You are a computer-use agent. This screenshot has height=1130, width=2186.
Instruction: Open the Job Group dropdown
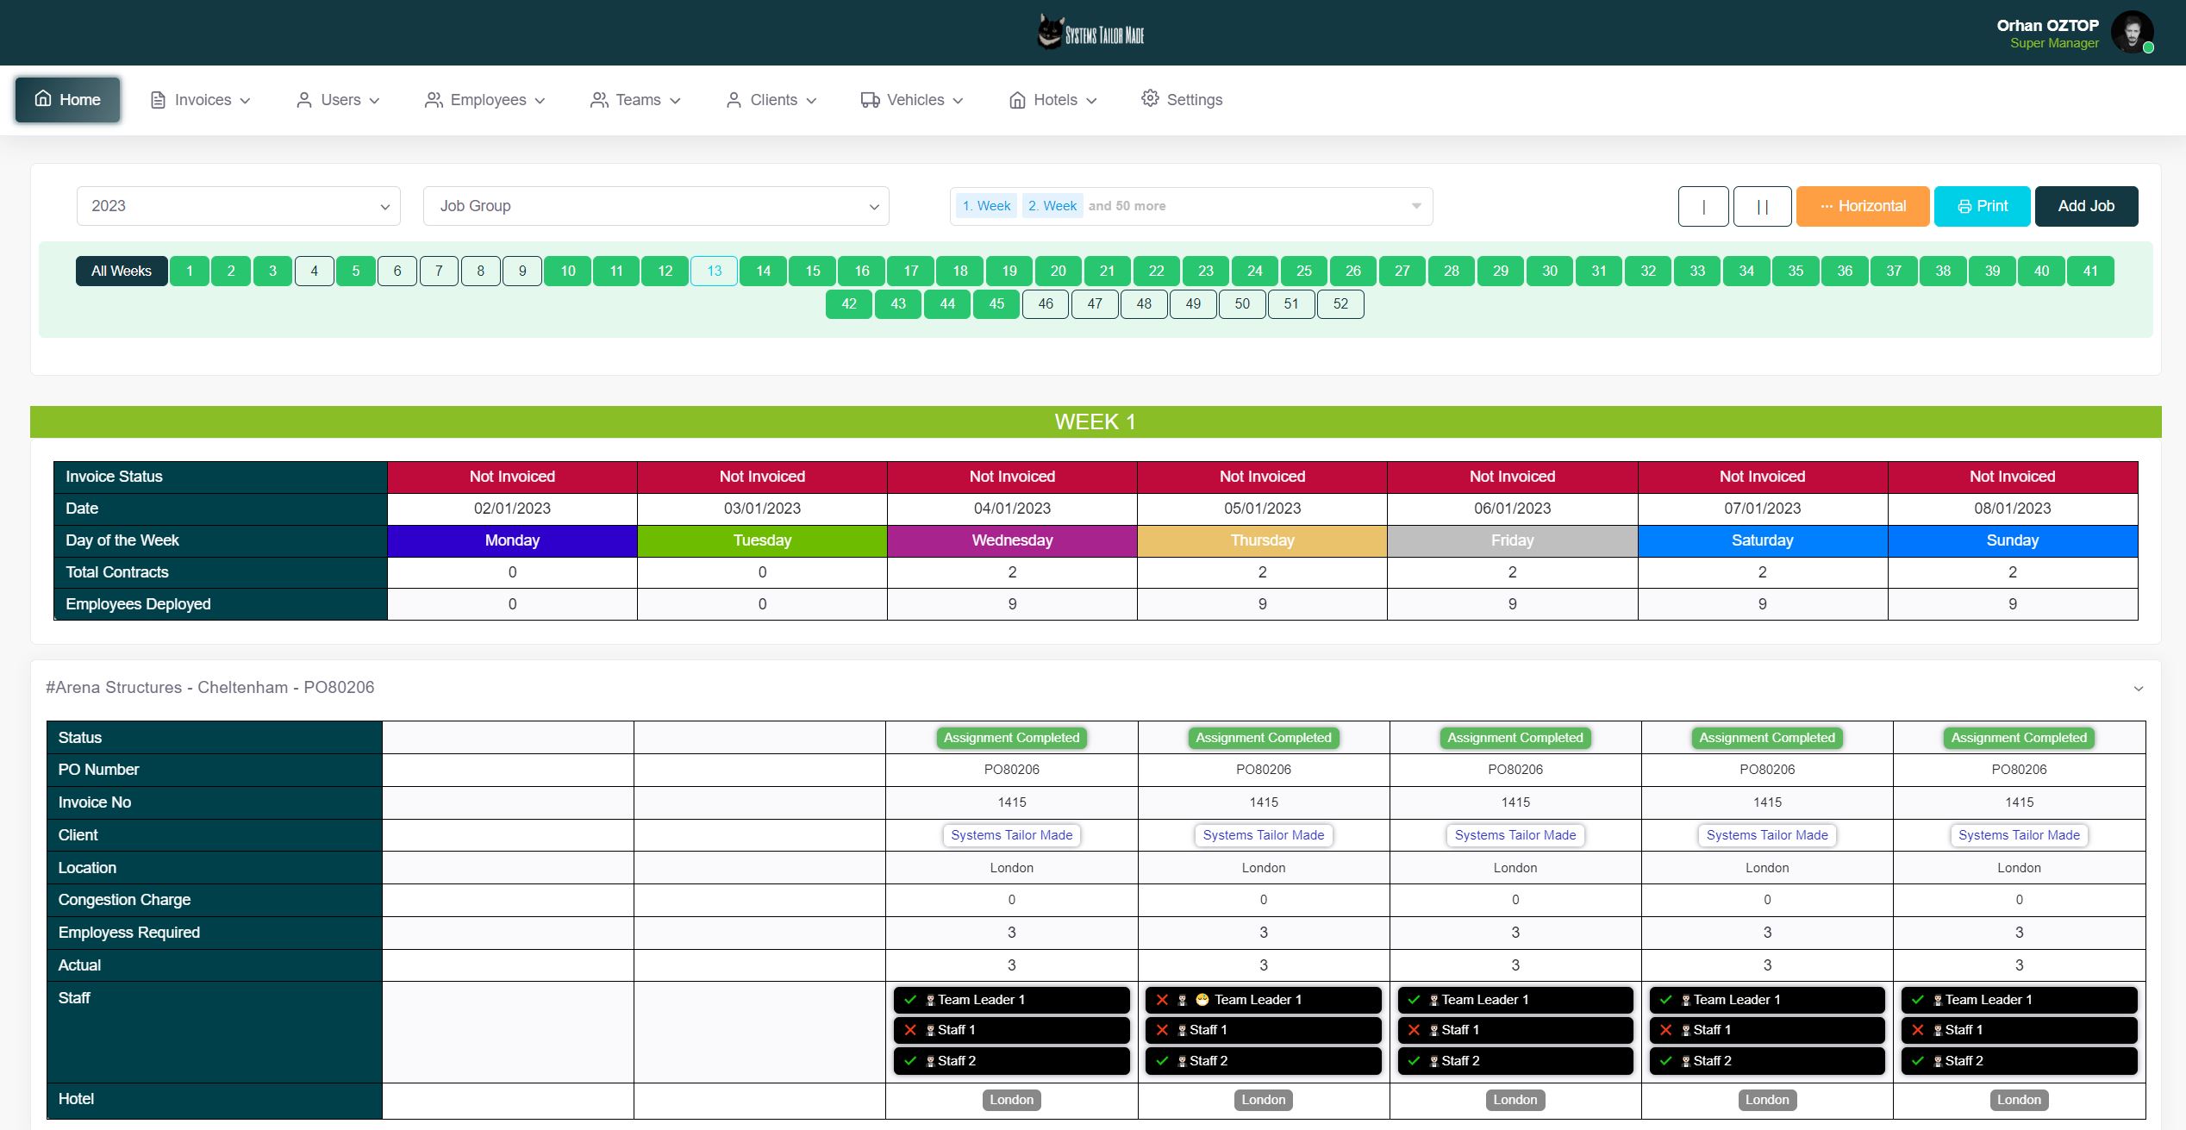coord(655,206)
